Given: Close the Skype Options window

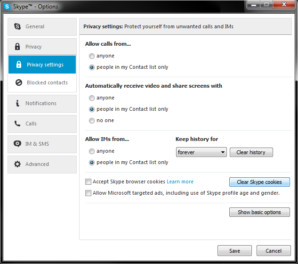Looking at the screenshot, I should [x=284, y=5].
